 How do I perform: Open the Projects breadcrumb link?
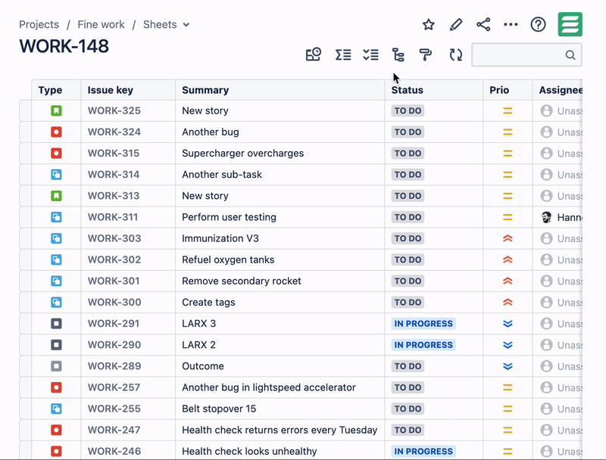pyautogui.click(x=38, y=24)
